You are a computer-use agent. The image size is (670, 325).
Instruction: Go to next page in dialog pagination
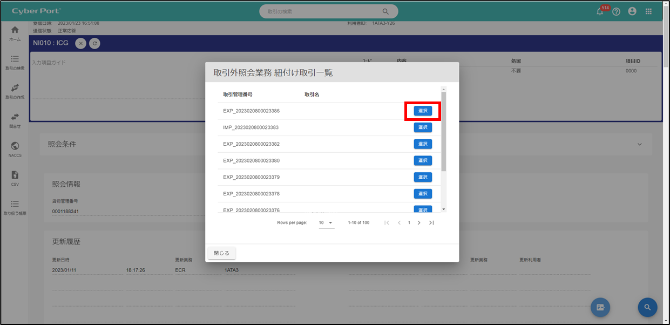[419, 223]
